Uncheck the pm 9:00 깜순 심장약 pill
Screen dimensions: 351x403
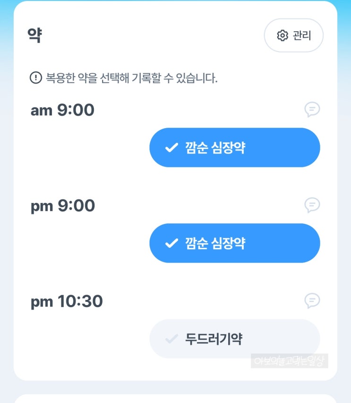tap(234, 243)
